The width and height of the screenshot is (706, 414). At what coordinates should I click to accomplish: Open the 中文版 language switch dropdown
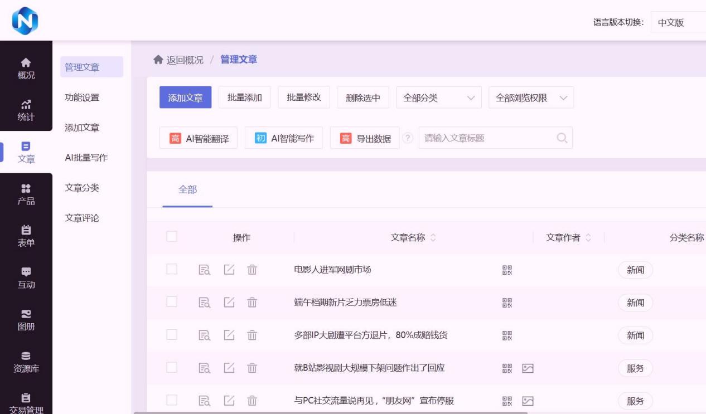(678, 23)
